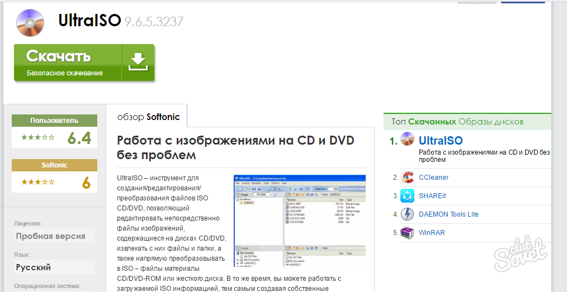Click the Образы дисков category link
Image resolution: width=567 pixels, height=292 pixels.
[490, 122]
